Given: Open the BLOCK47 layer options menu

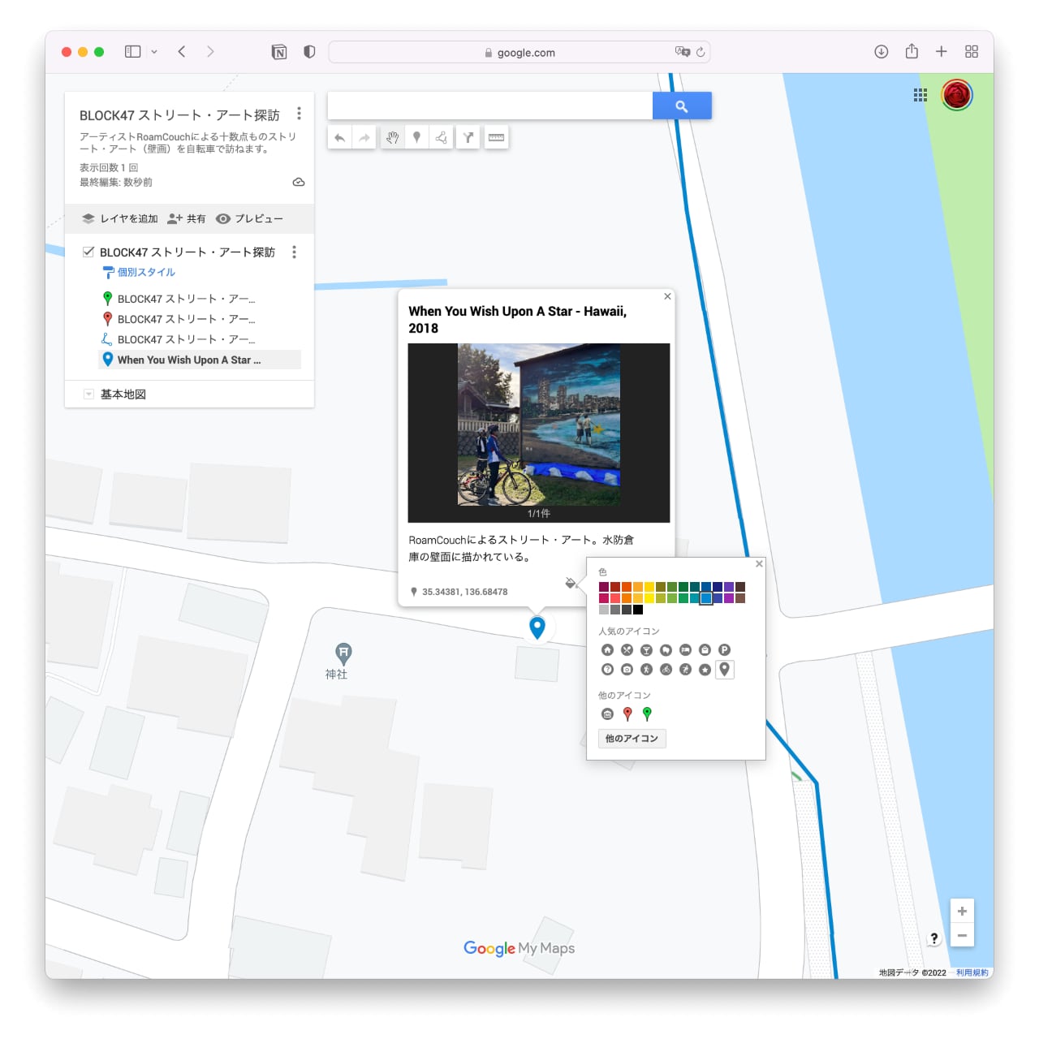Looking at the screenshot, I should click(294, 252).
